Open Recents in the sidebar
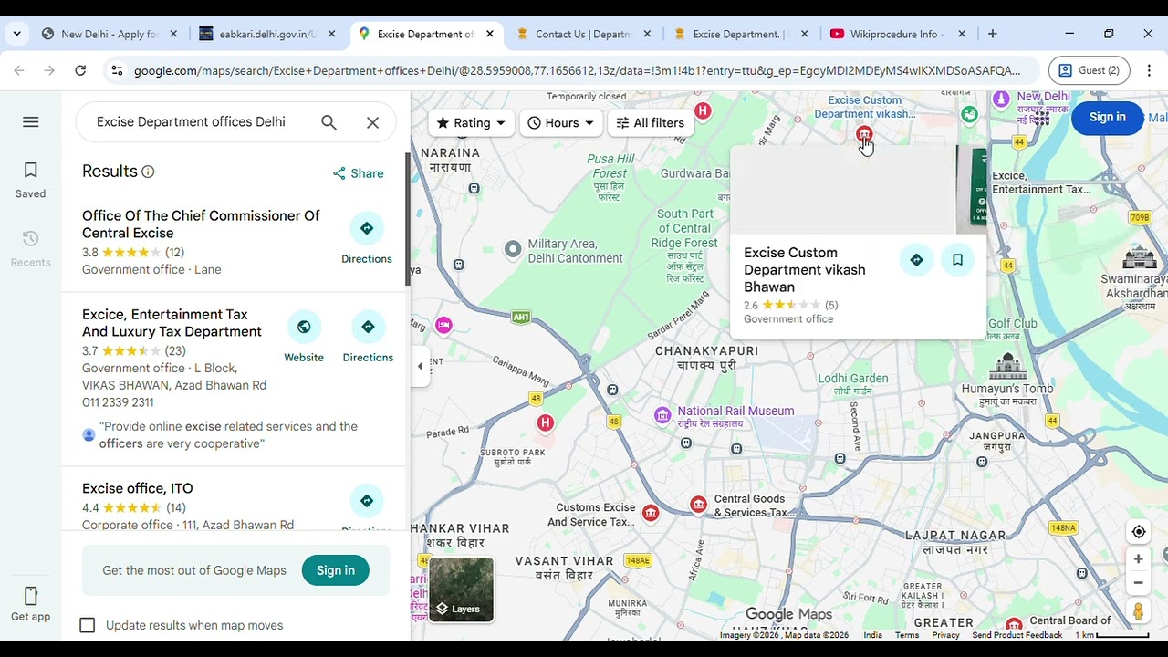1168x657 pixels. point(30,249)
